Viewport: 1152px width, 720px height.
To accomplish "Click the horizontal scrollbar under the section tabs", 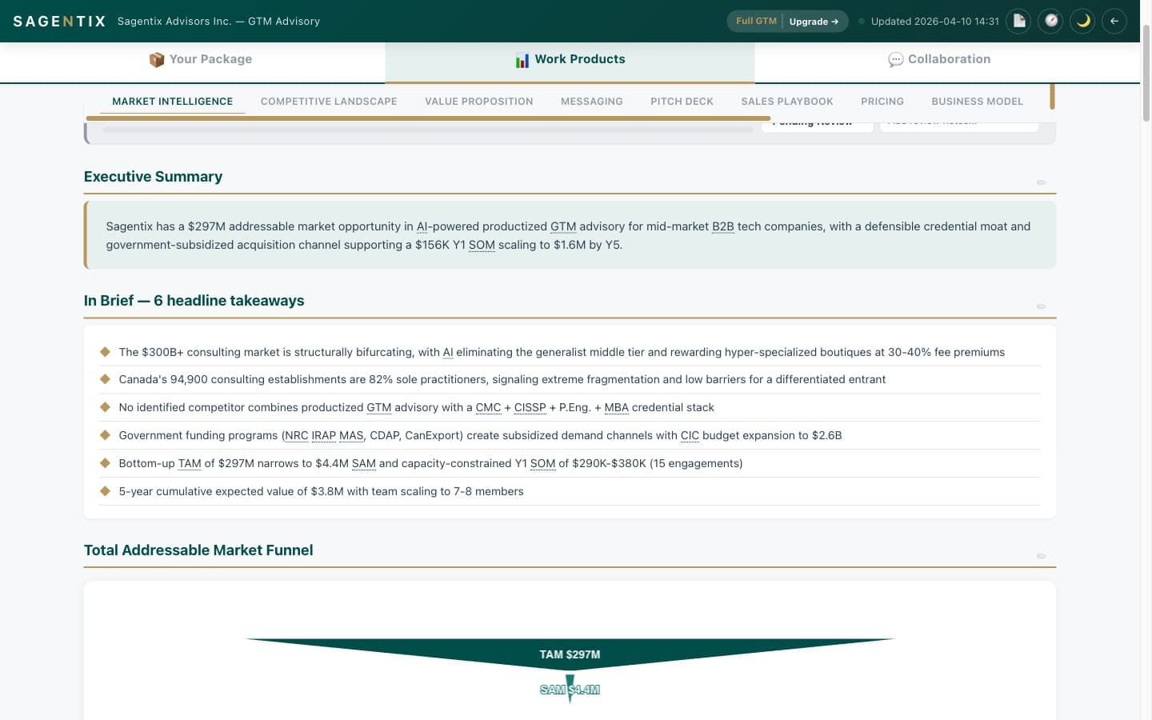I will click(428, 118).
